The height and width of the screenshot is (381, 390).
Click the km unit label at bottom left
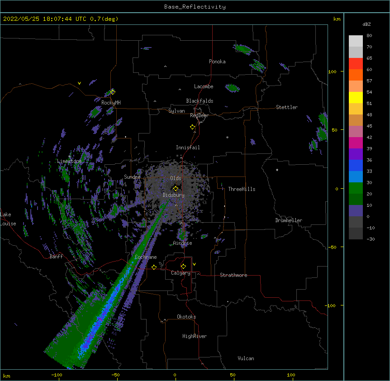pyautogui.click(x=6, y=376)
